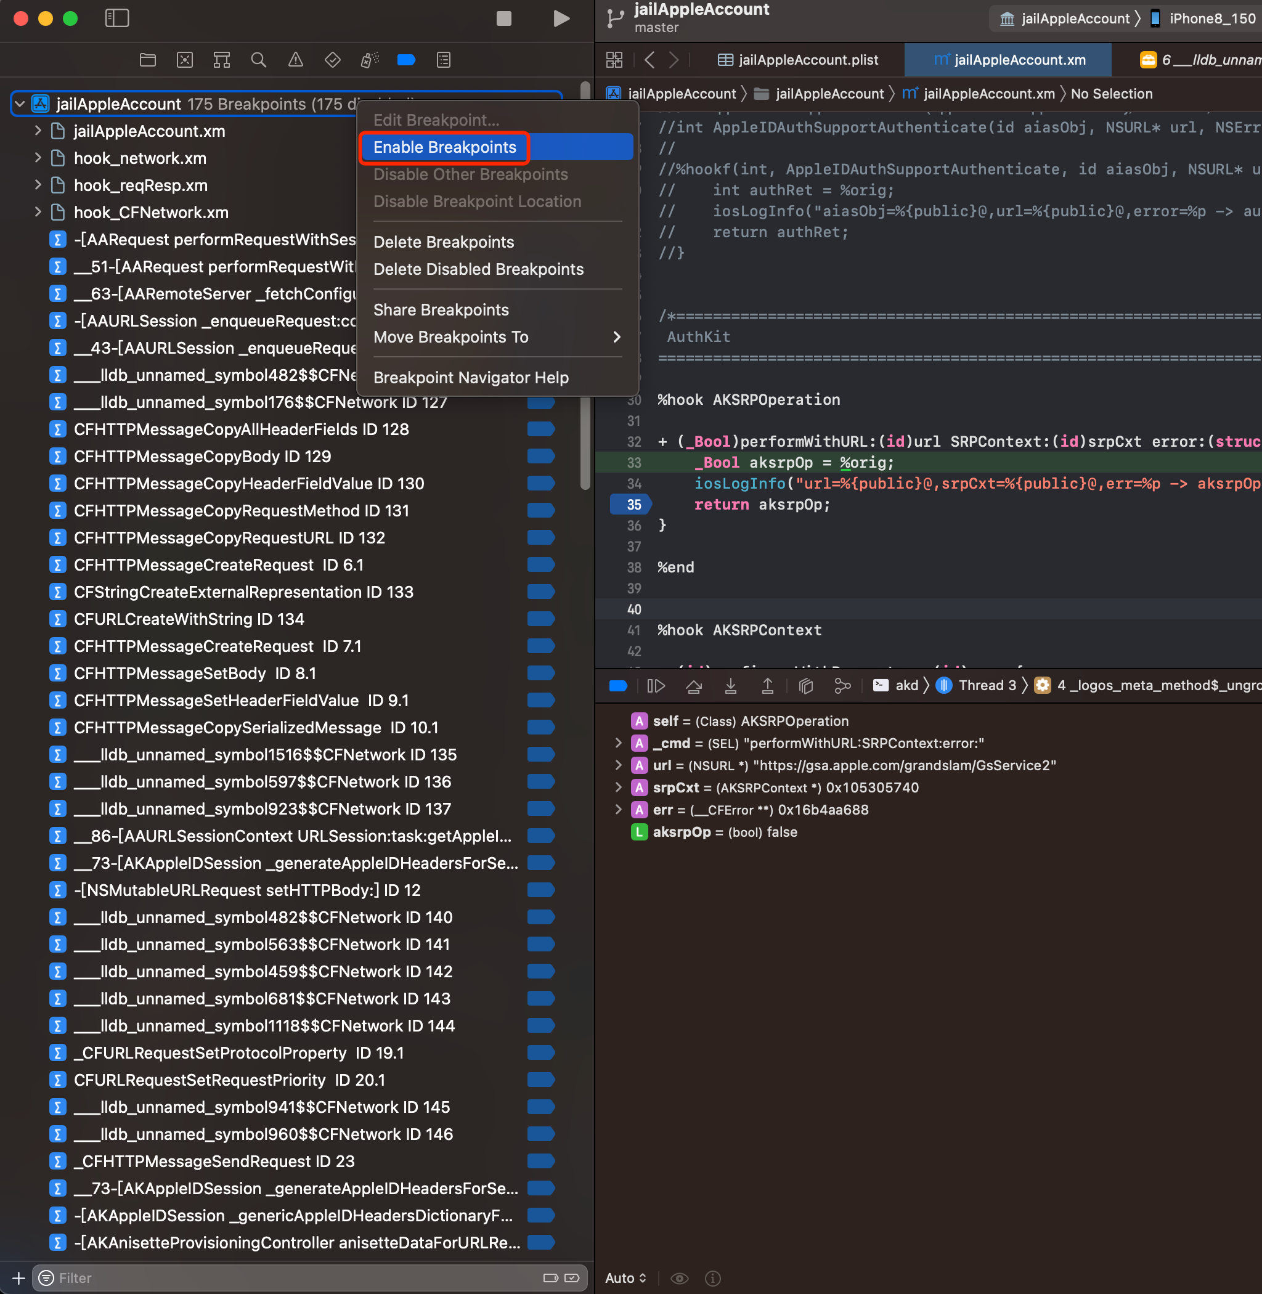Click akd process in debug bar
Viewport: 1262px width, 1294px height.
(896, 685)
